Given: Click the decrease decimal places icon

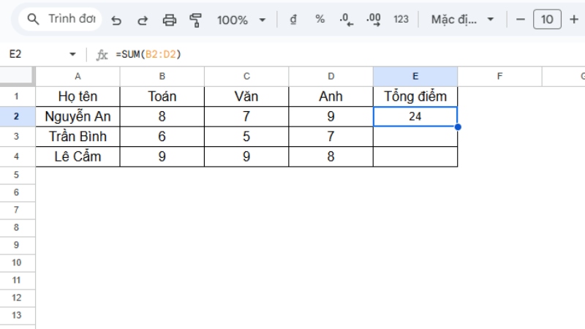Looking at the screenshot, I should [x=347, y=20].
